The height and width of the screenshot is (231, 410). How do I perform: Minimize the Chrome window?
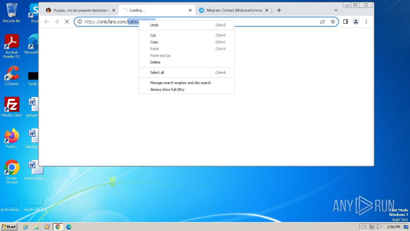pyautogui.click(x=347, y=5)
